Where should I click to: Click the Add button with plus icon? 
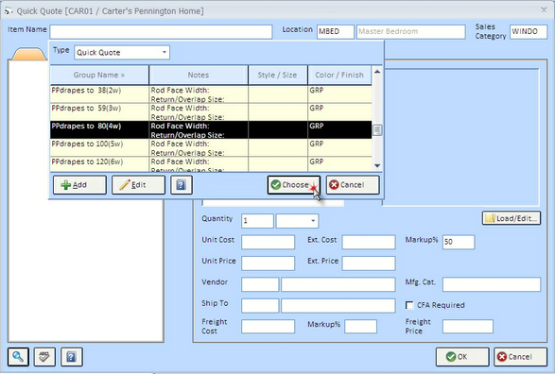click(79, 185)
